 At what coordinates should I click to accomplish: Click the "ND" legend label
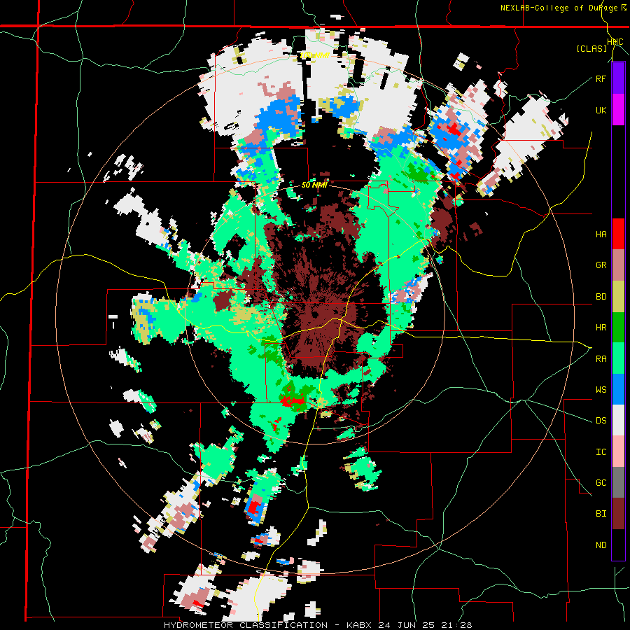pyautogui.click(x=601, y=545)
